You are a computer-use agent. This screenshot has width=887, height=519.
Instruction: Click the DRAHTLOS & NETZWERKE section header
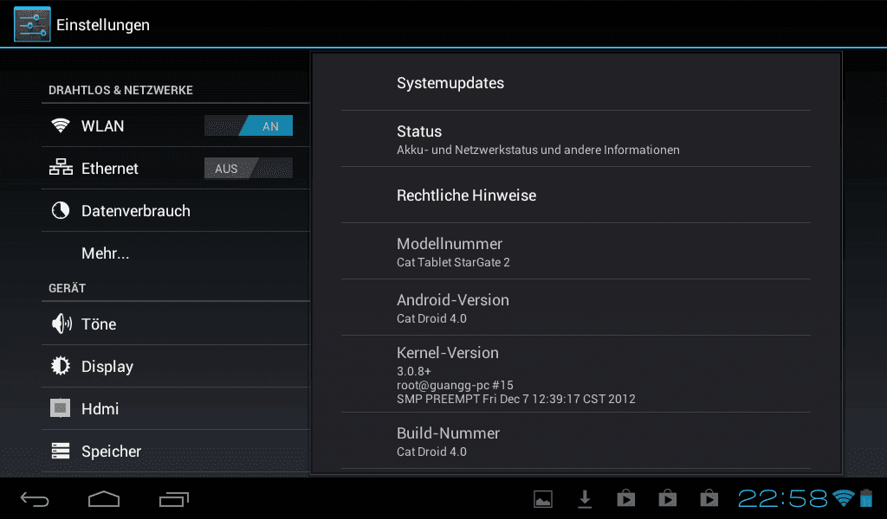click(x=120, y=90)
